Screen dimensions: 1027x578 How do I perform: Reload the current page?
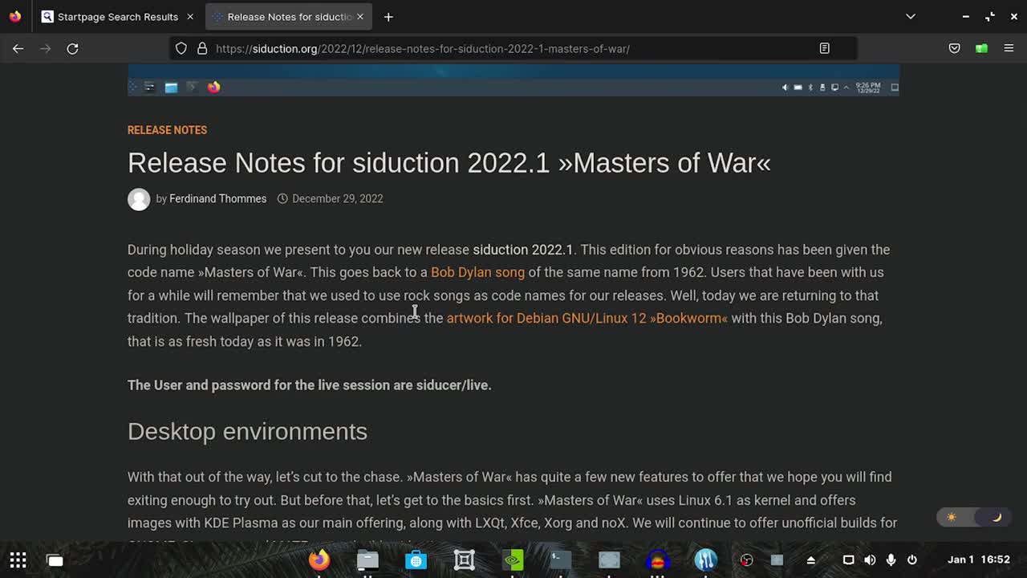click(x=72, y=48)
